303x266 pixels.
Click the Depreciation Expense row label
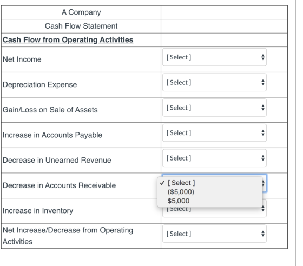click(40, 84)
